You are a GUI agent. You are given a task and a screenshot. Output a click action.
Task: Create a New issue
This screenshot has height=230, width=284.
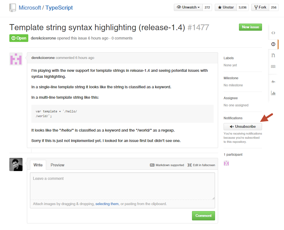[250, 27]
